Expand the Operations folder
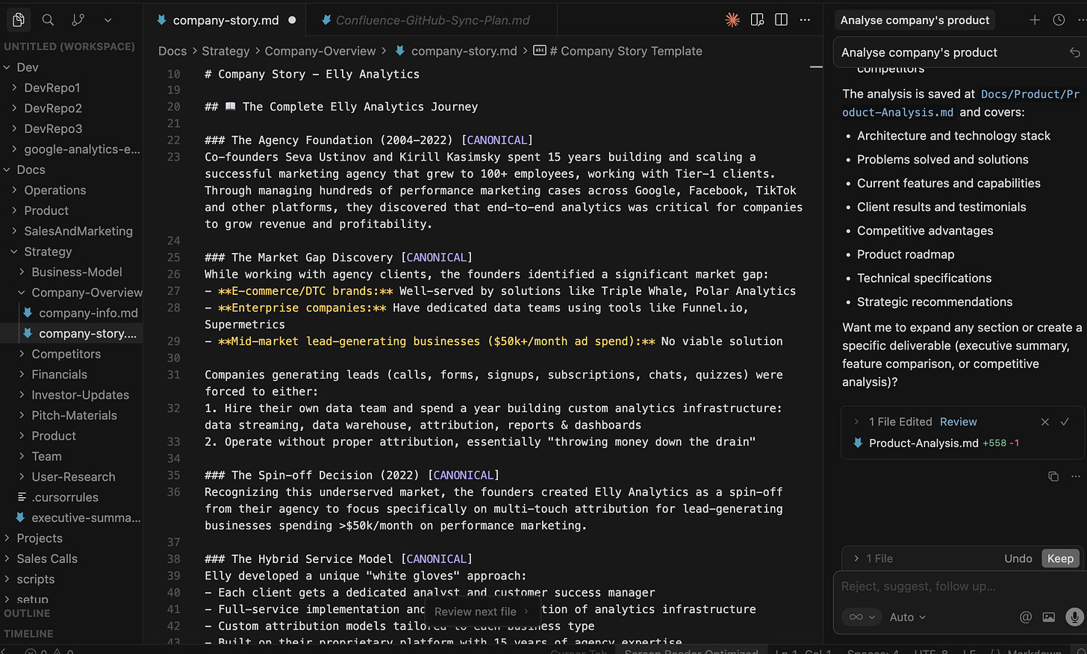 (71, 190)
